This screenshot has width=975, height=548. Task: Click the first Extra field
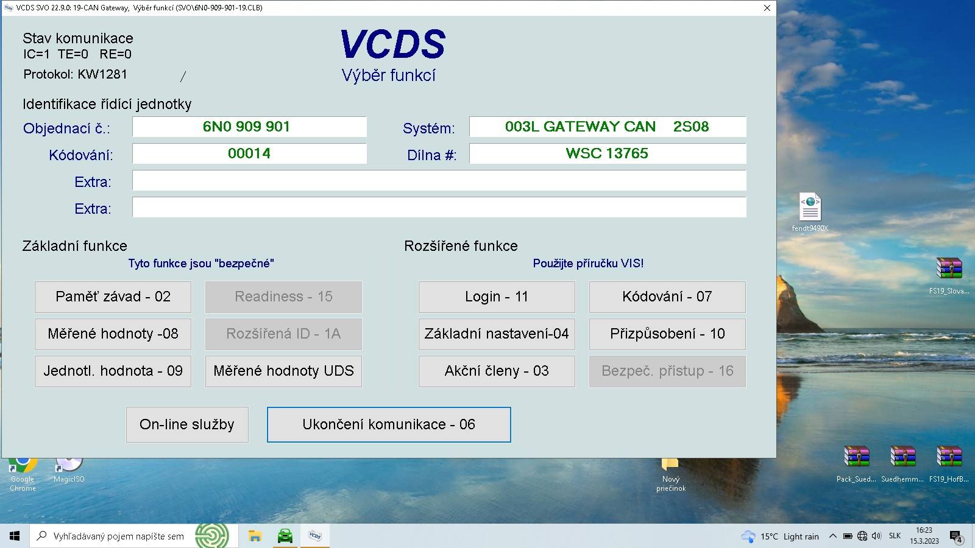click(x=439, y=180)
